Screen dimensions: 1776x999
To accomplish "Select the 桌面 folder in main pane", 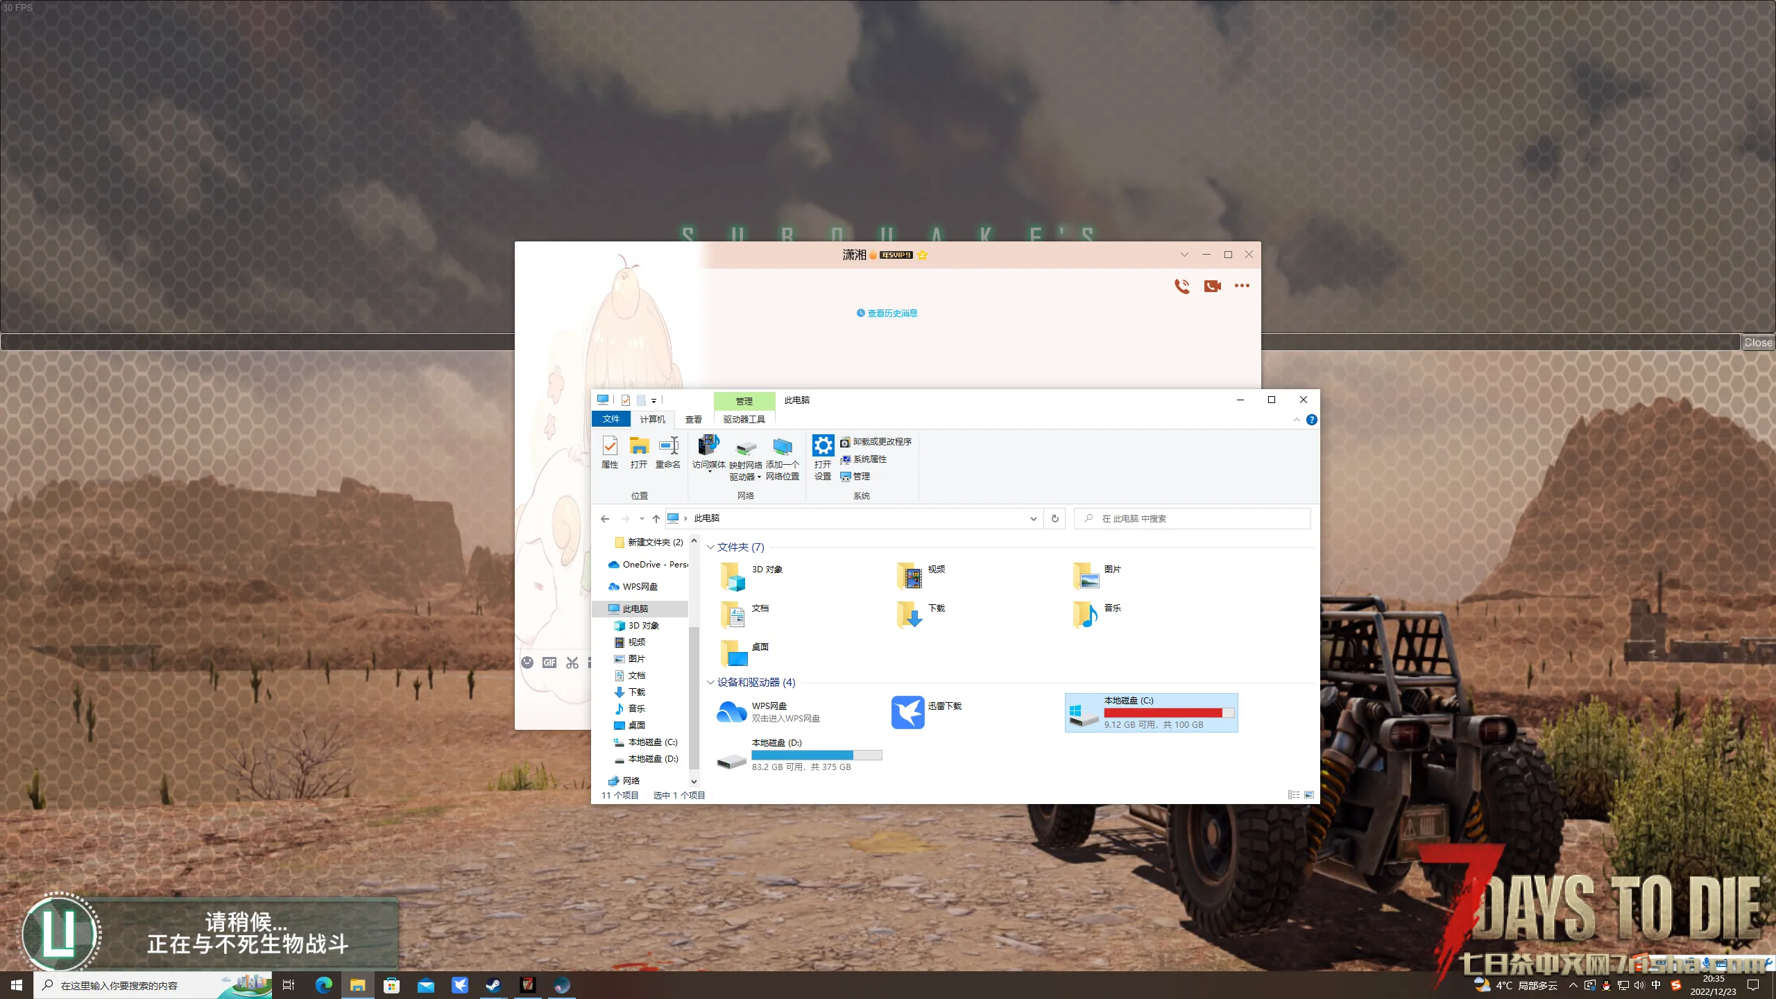I will (x=746, y=654).
